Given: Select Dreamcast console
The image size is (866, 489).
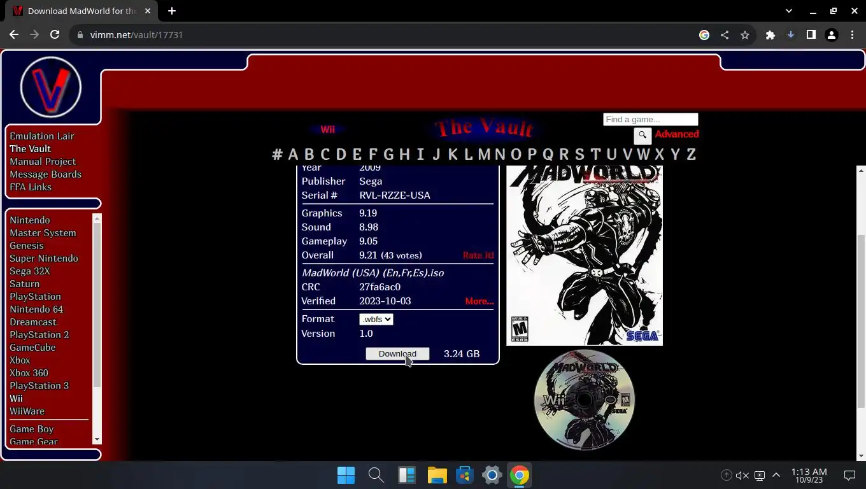Looking at the screenshot, I should 33,322.
